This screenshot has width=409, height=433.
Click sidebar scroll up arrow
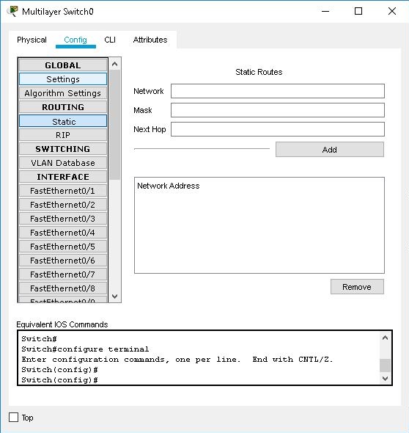click(115, 64)
